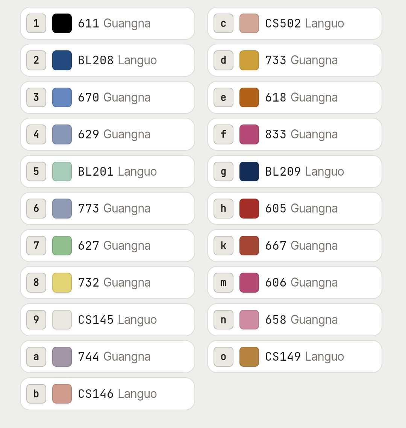Choose the magenta 833 Guangna swatch
The height and width of the screenshot is (428, 406).
pyautogui.click(x=249, y=134)
